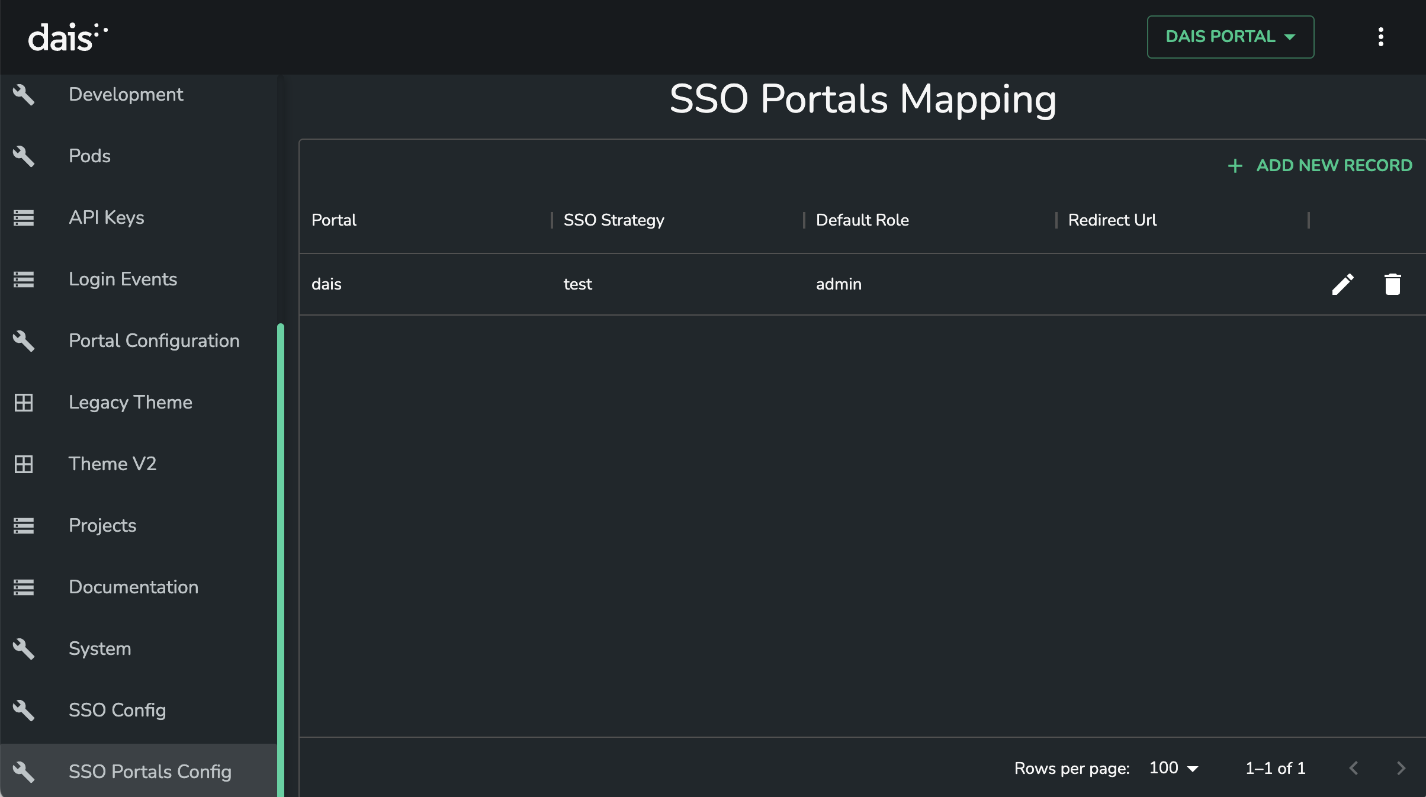1426x797 pixels.
Task: Go to next page arrow
Action: (x=1401, y=768)
